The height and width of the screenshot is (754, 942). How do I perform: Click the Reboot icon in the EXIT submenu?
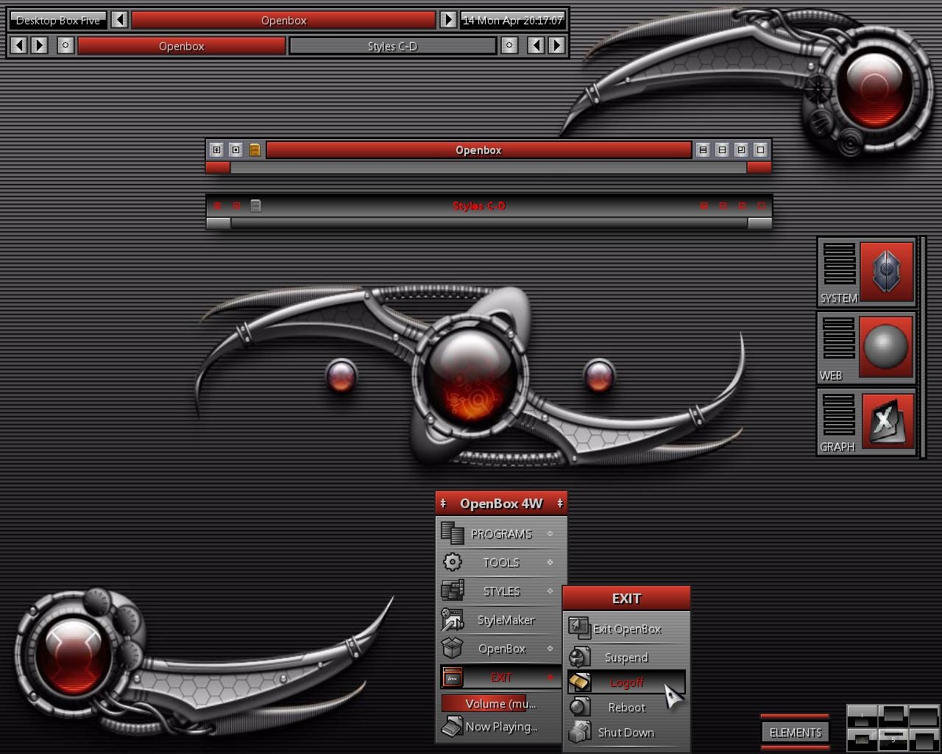579,707
